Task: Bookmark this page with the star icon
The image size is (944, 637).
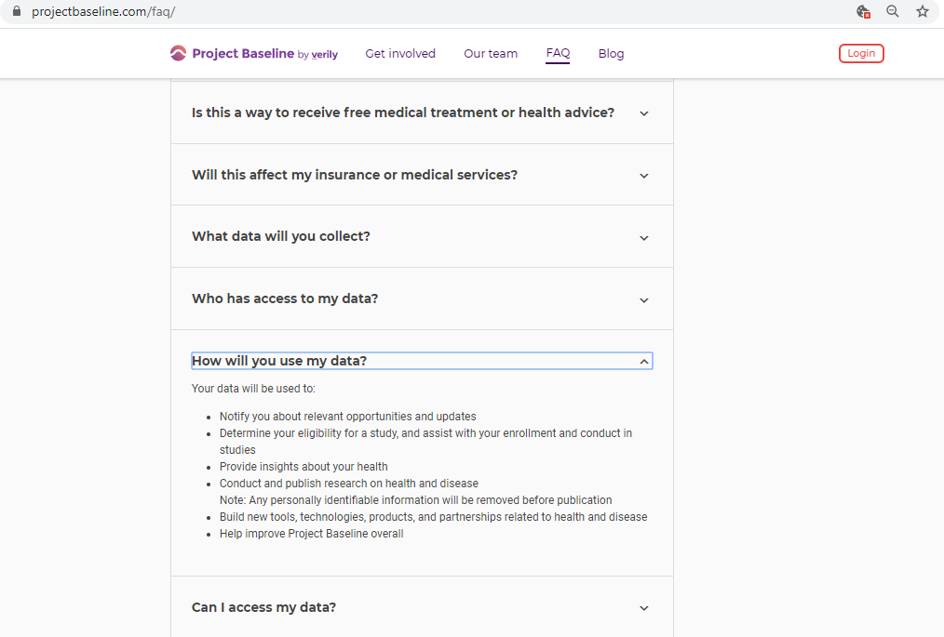Action: (x=922, y=11)
